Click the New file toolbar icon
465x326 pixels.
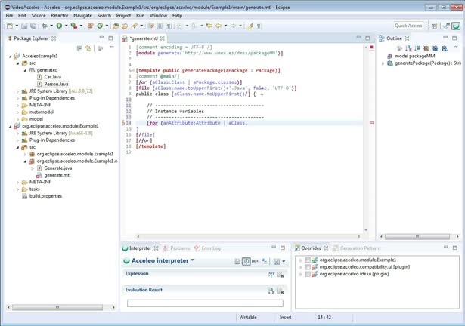[10, 26]
